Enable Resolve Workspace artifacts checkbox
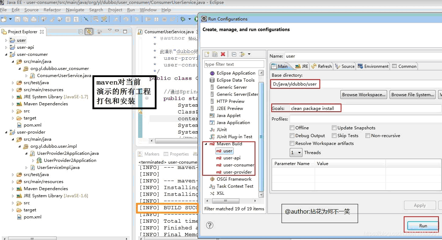 click(292, 144)
